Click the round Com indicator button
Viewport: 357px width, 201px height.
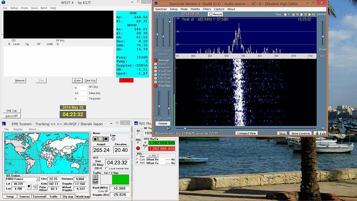point(113,139)
